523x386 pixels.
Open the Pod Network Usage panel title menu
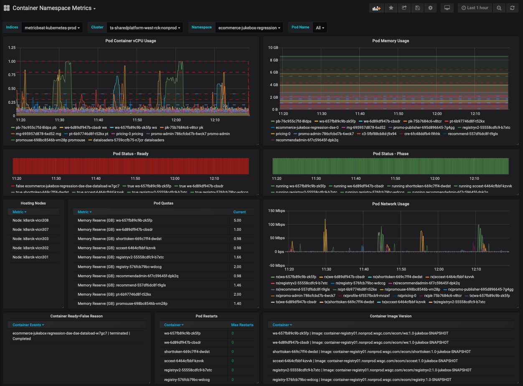pyautogui.click(x=391, y=204)
